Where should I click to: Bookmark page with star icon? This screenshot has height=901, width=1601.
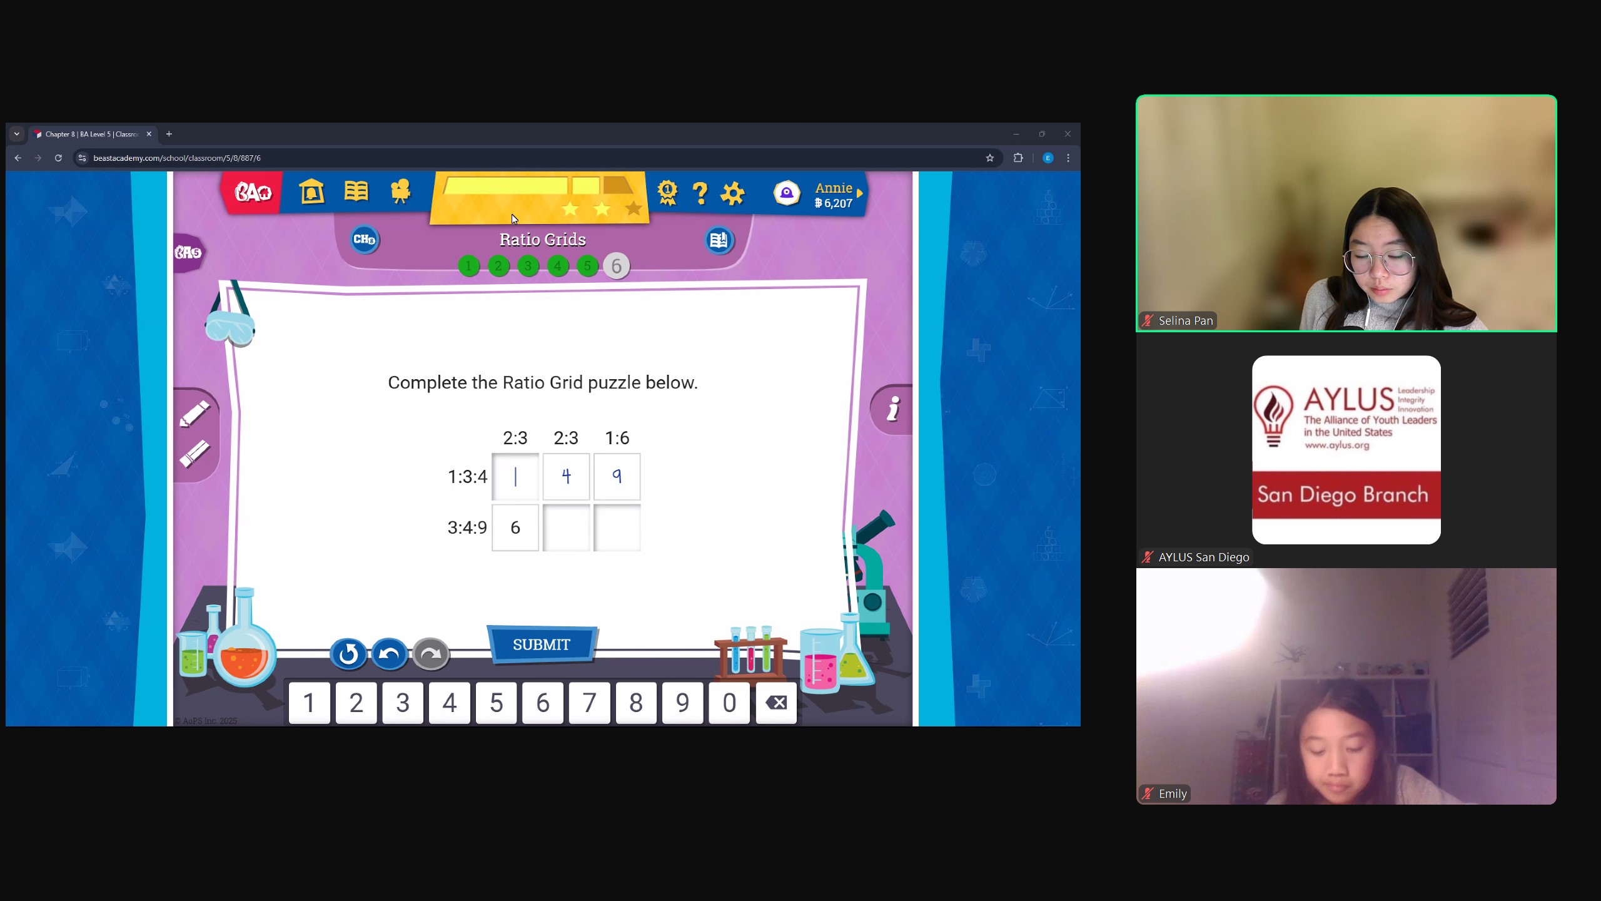click(x=990, y=158)
